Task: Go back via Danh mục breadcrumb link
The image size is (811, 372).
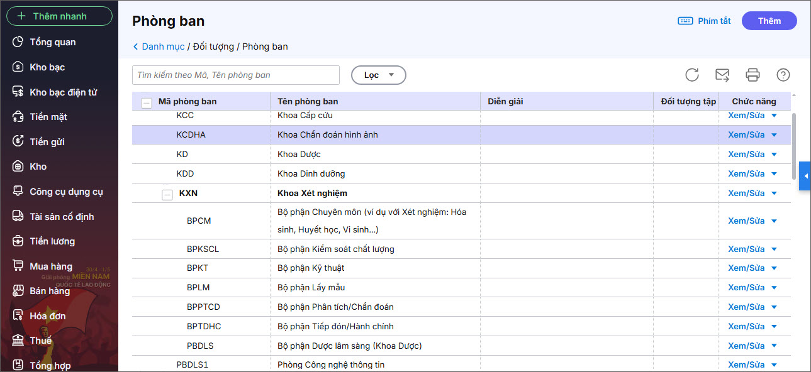Action: 162,46
